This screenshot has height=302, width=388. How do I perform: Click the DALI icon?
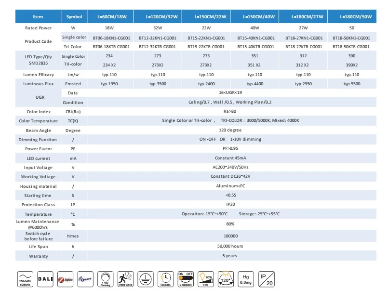point(45,279)
